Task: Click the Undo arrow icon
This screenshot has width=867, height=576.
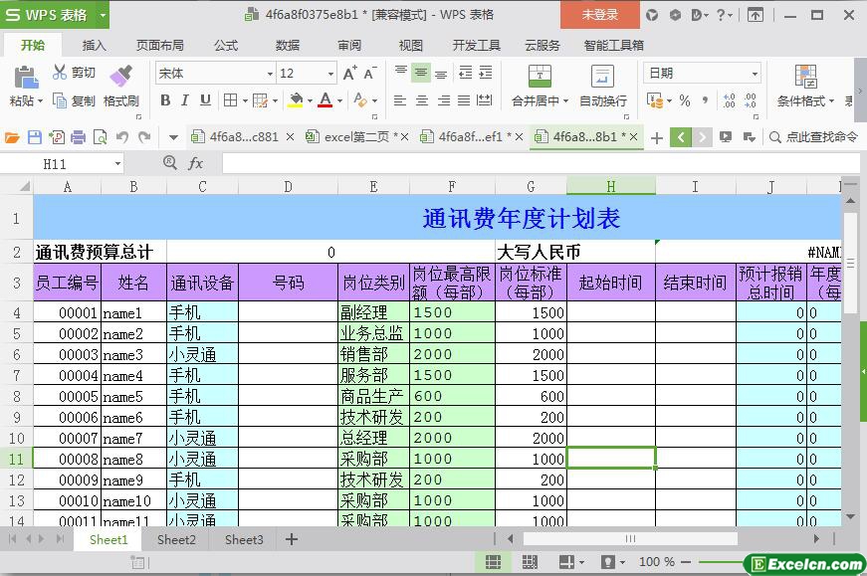Action: [x=122, y=137]
